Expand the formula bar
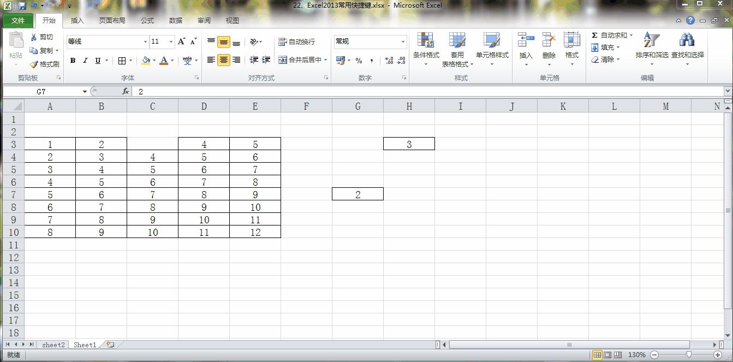The width and height of the screenshot is (733, 362). click(x=728, y=91)
